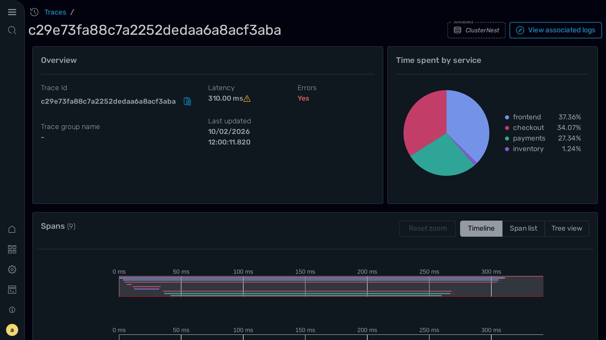Click the 50 ms minimap axis label
606x340 pixels.
point(181,272)
